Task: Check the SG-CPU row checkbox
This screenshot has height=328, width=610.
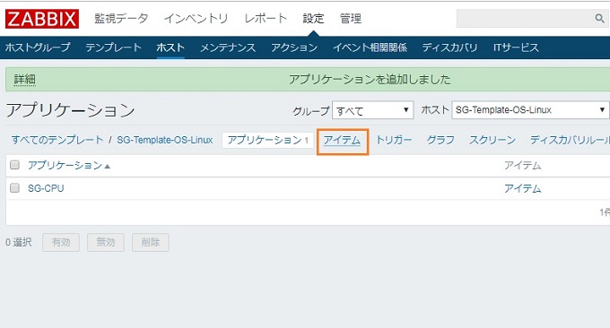Action: pyautogui.click(x=14, y=188)
